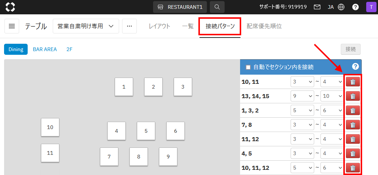378x175 pixels.
Task: Open maximum guests dropdown for row 10, 11
Action: 332,82
